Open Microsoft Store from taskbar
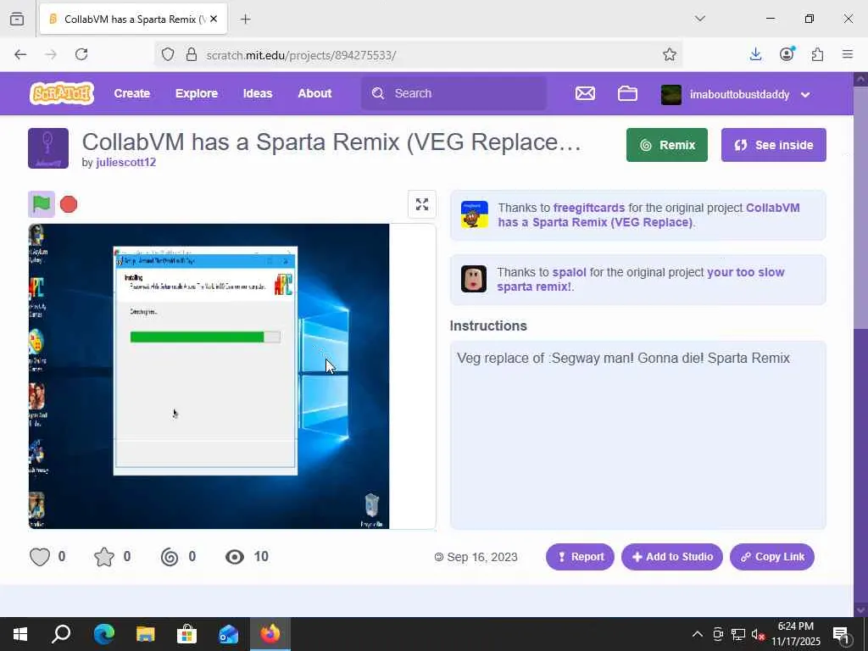The width and height of the screenshot is (868, 651). pyautogui.click(x=186, y=634)
